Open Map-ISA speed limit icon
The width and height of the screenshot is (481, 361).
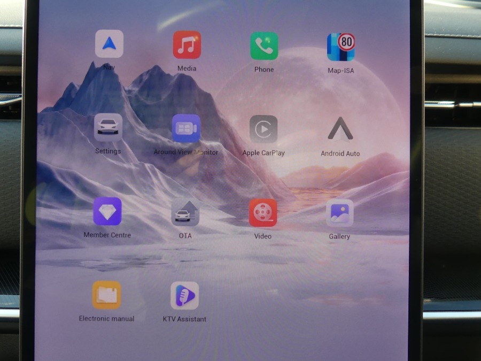(x=341, y=47)
